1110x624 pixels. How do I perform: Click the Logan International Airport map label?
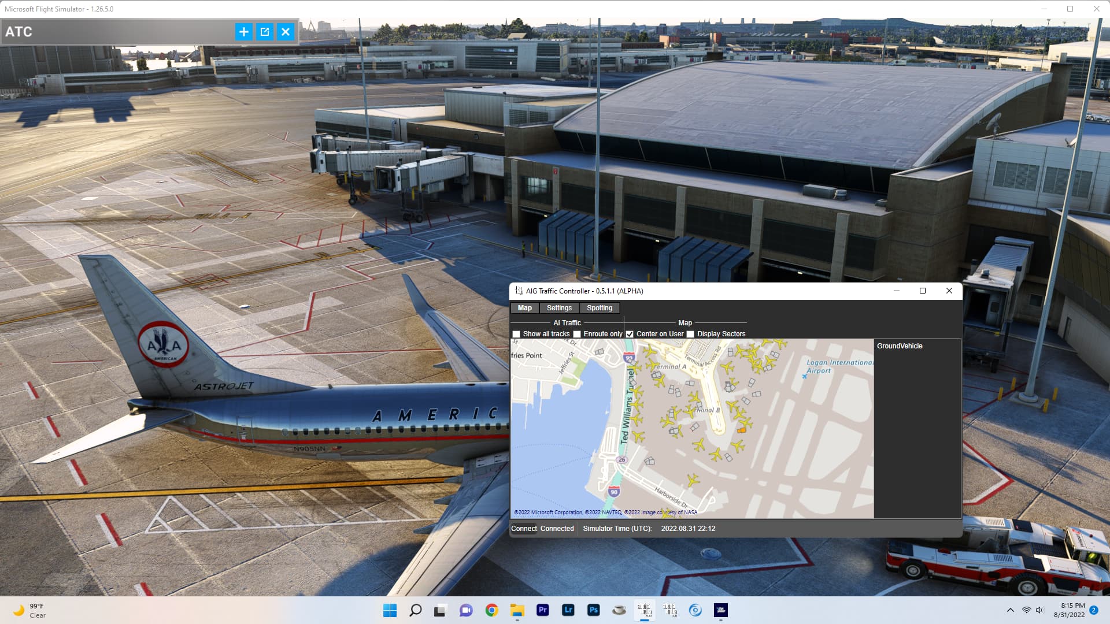click(839, 366)
